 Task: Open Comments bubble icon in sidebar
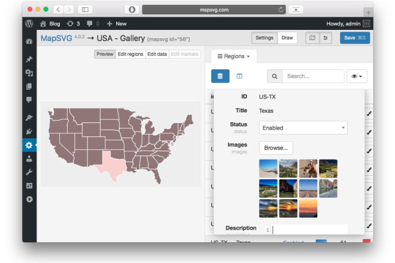29,100
